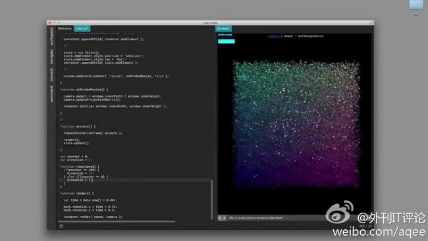Follow the three.js link in the browser
Screen dimensions: 428x241
tap(275, 36)
